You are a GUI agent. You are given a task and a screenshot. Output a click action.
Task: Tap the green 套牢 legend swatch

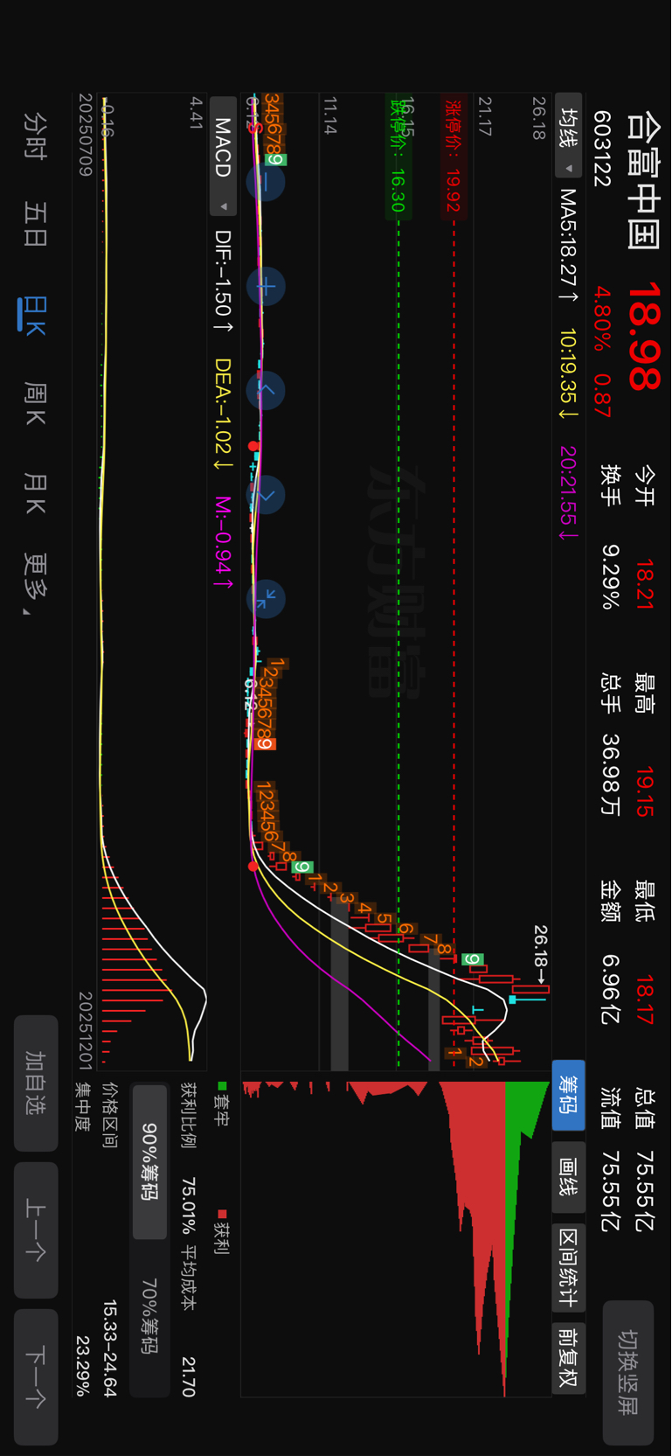point(222,1086)
